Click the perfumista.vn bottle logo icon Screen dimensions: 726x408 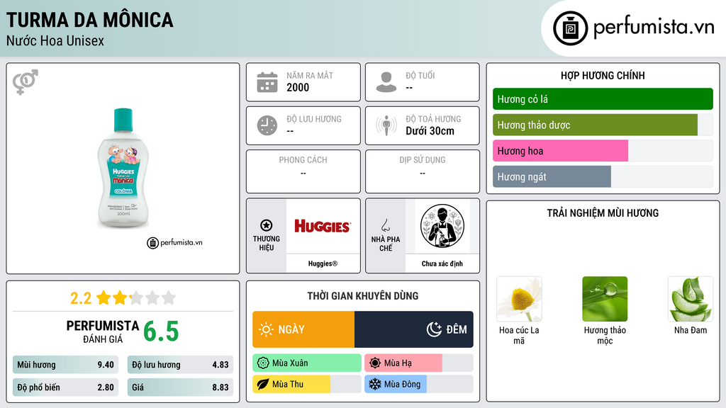point(570,28)
